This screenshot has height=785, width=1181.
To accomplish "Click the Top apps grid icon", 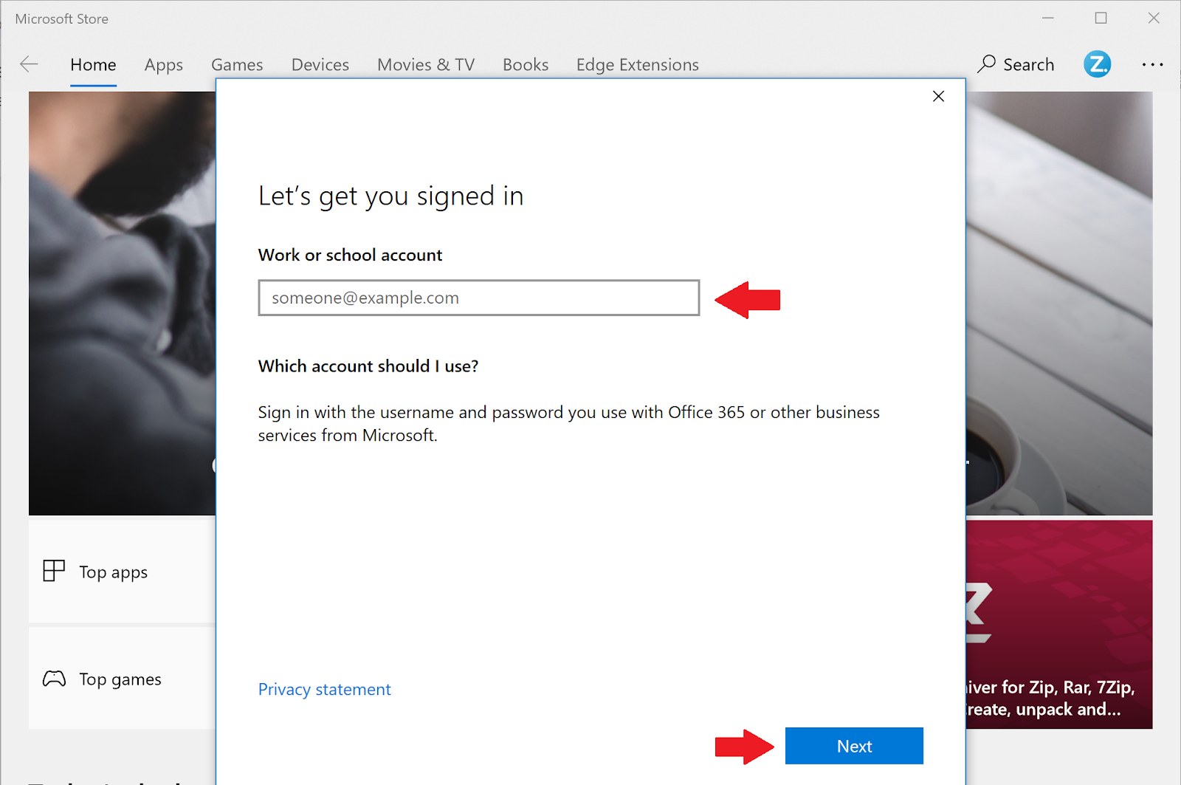I will pos(54,571).
